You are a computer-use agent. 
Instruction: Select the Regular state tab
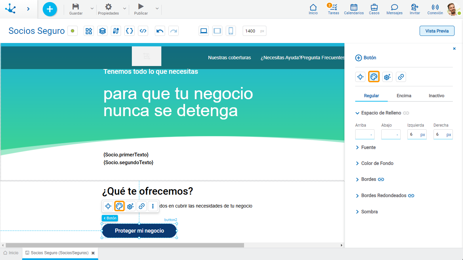click(x=371, y=96)
